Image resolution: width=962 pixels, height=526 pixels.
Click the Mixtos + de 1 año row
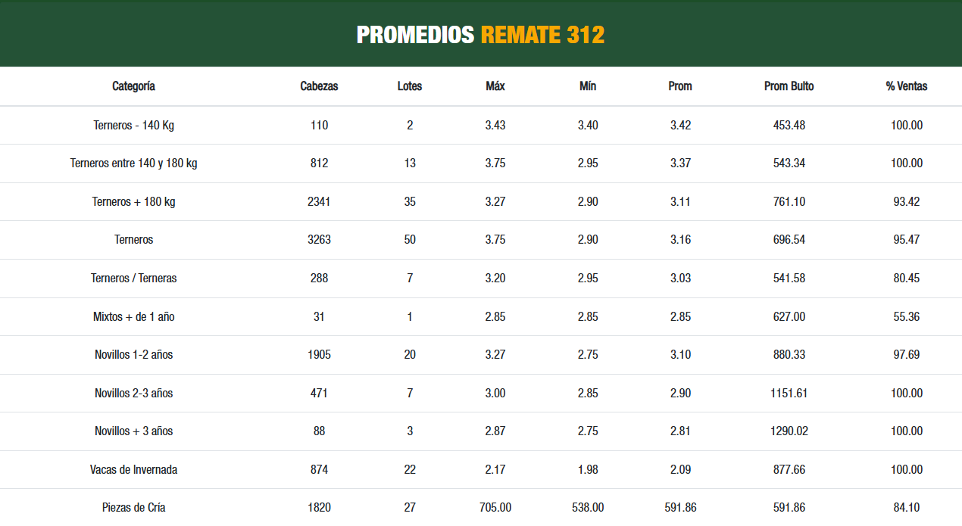click(x=133, y=317)
